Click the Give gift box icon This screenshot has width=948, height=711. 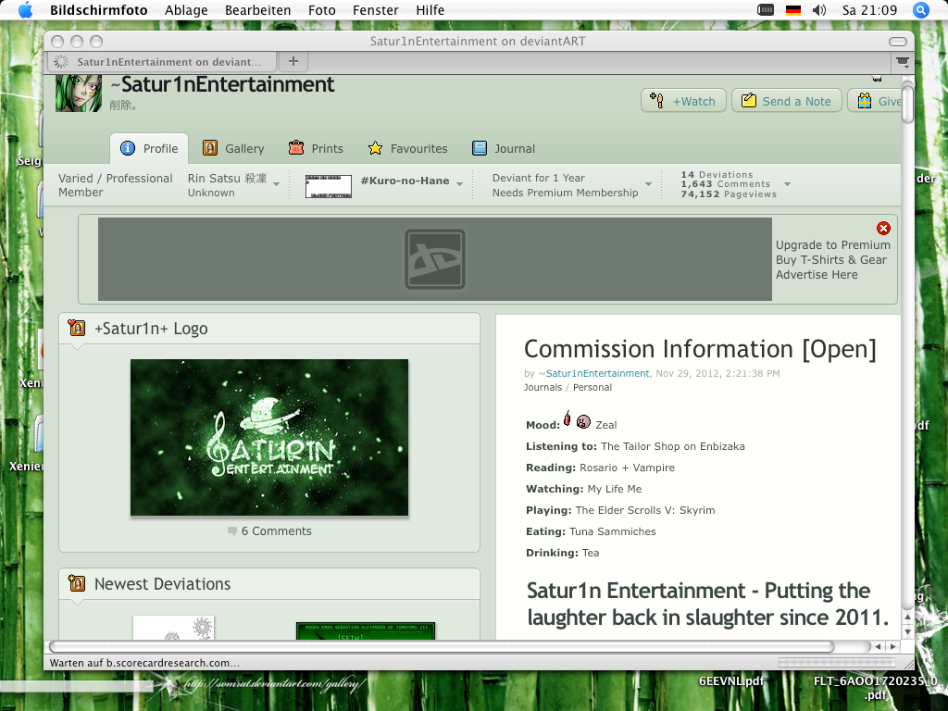(x=865, y=100)
